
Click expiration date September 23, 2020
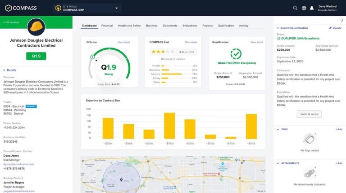[290, 61]
